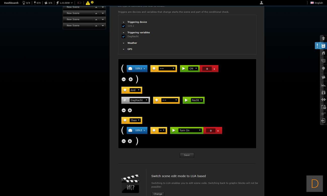Click the delay seconds field for 119.2
327x196 pixels.
211,131
